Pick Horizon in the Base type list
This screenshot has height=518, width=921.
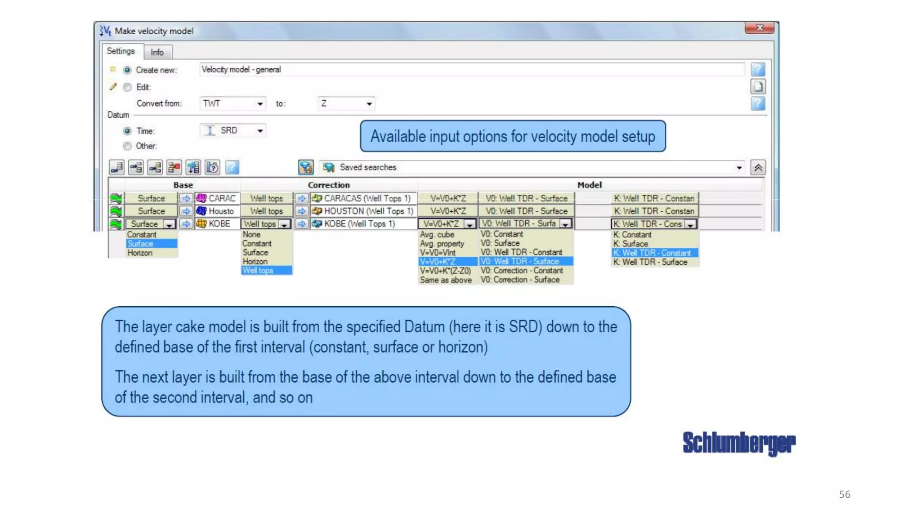[140, 253]
